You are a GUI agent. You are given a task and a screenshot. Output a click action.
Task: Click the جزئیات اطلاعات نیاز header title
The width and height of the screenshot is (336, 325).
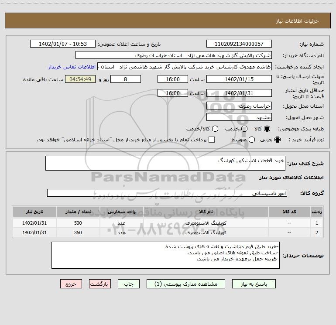click(x=298, y=21)
